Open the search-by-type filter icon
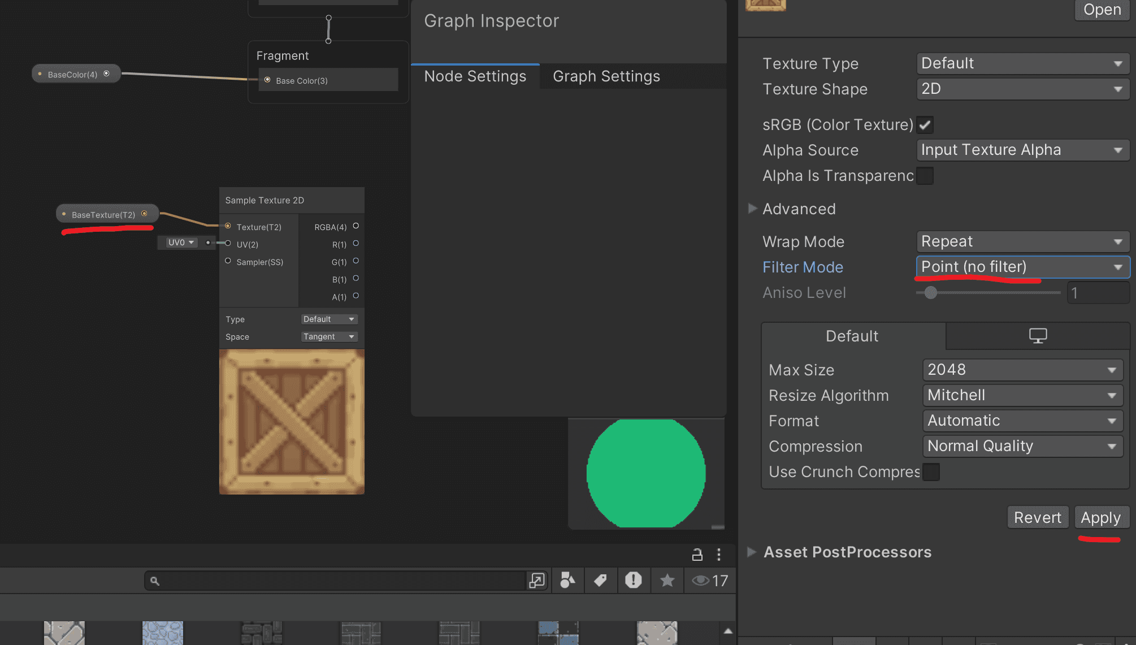The width and height of the screenshot is (1136, 645). (567, 581)
